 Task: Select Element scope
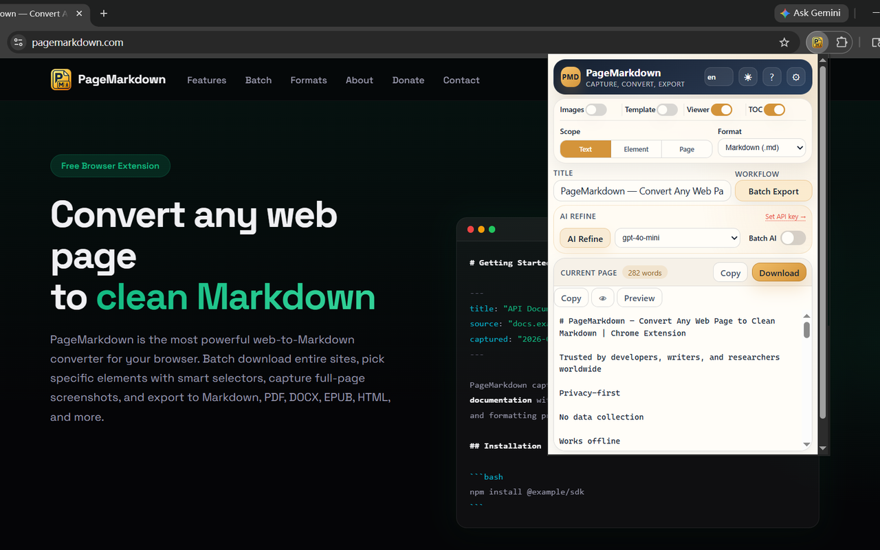pyautogui.click(x=636, y=149)
